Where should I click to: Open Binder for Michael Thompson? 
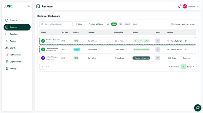click(x=172, y=58)
